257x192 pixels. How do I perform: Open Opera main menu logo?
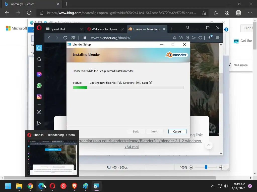39,28
